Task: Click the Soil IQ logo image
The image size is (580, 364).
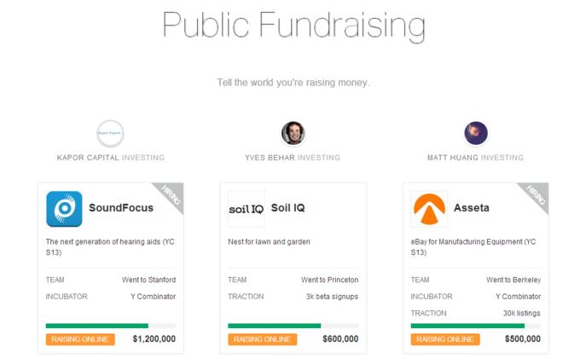Action: (x=246, y=209)
